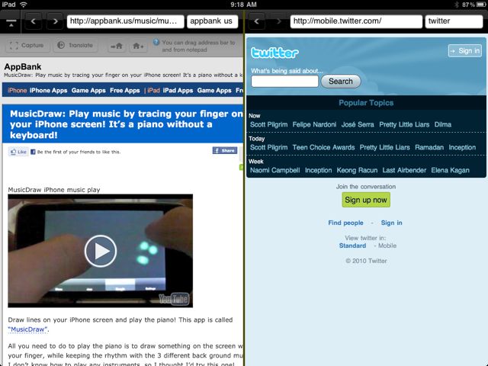Tap the add-home plus icon

(138, 47)
